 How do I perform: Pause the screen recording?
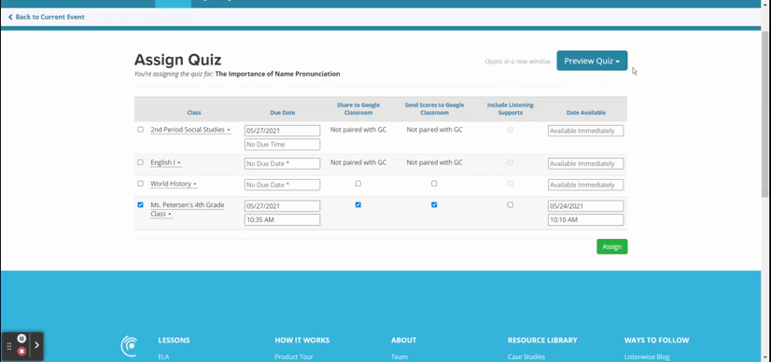(x=21, y=338)
